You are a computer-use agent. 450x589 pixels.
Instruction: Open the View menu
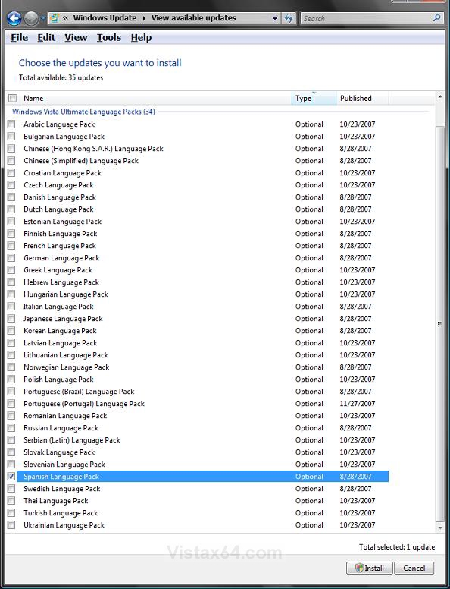76,37
